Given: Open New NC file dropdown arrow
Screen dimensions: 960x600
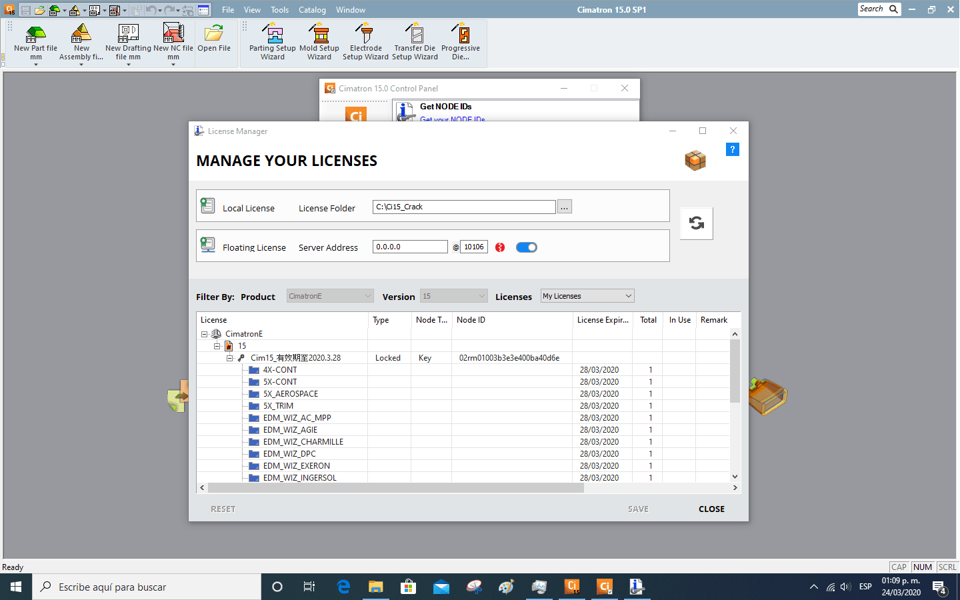Looking at the screenshot, I should coord(173,65).
